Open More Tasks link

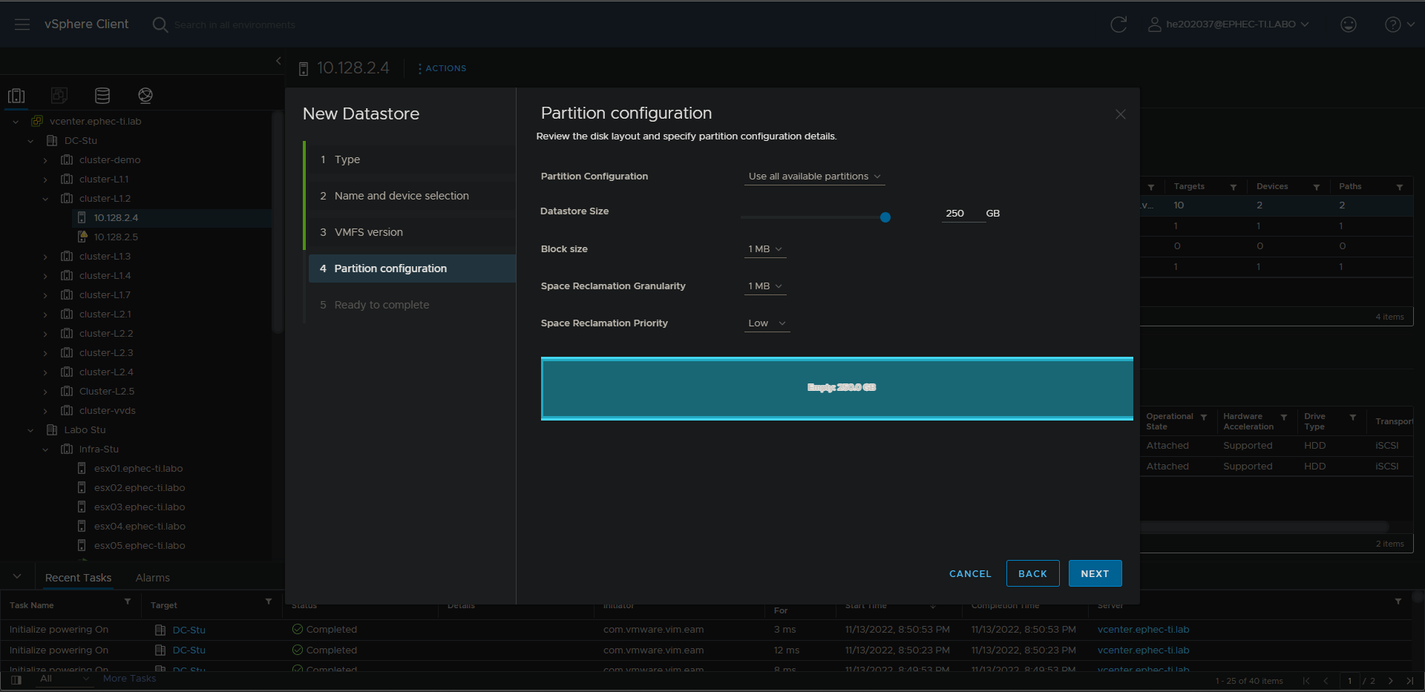click(130, 679)
